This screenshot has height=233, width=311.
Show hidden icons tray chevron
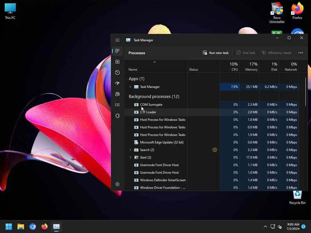[265, 227]
